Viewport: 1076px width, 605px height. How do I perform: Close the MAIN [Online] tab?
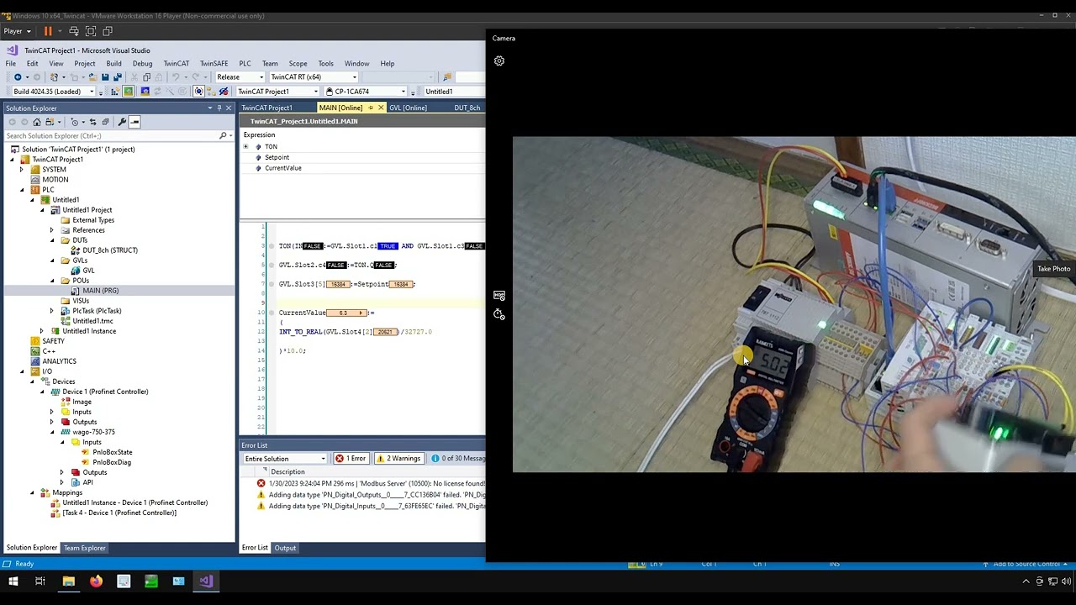[x=381, y=108]
